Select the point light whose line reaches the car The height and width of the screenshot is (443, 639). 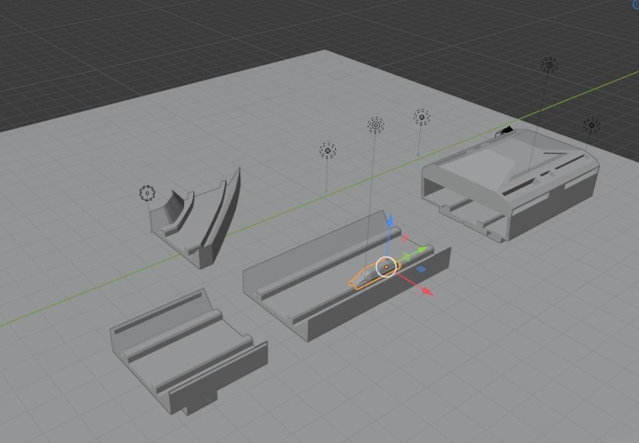(x=375, y=126)
